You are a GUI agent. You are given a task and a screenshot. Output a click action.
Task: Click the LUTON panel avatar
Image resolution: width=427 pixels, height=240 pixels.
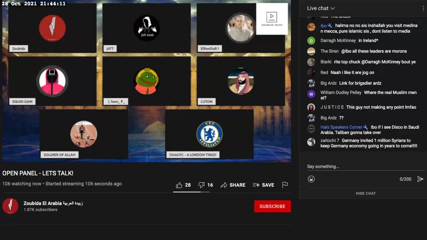241,81
